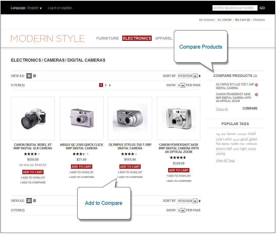View My Cart (0)

pos(242,20)
